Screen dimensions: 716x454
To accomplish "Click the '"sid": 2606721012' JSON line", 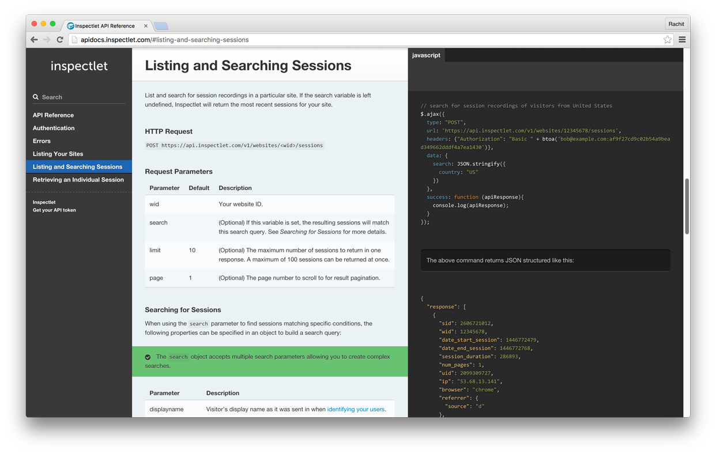I will click(x=466, y=323).
